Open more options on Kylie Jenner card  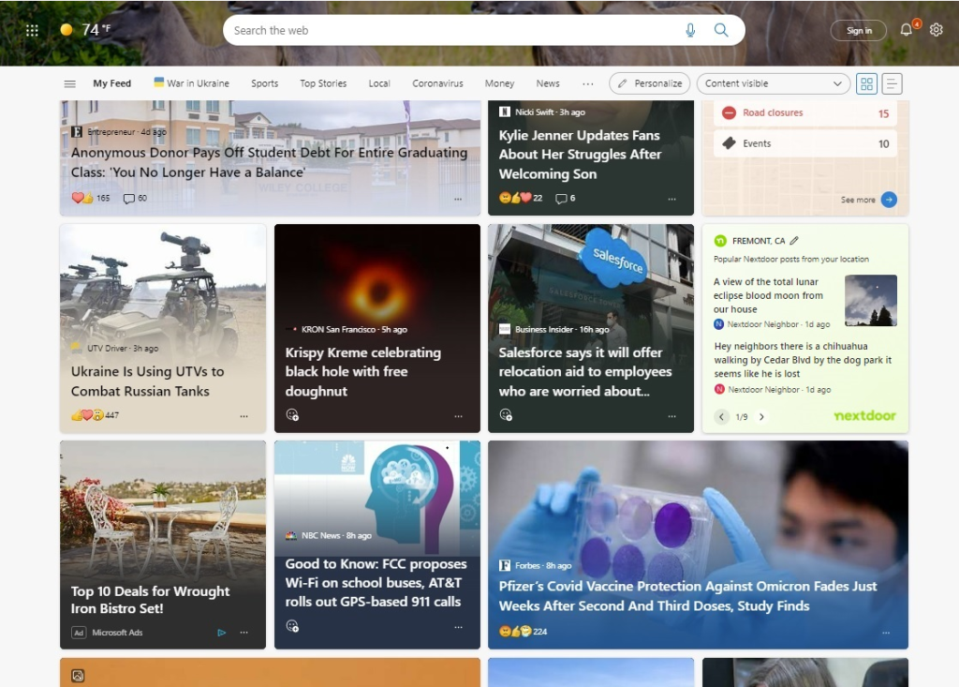(x=672, y=199)
